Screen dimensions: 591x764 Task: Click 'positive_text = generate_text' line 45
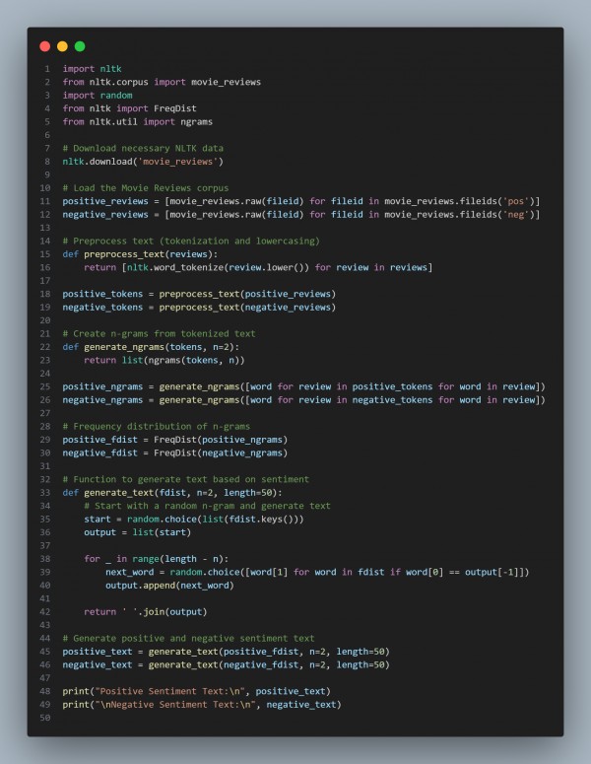click(x=227, y=652)
